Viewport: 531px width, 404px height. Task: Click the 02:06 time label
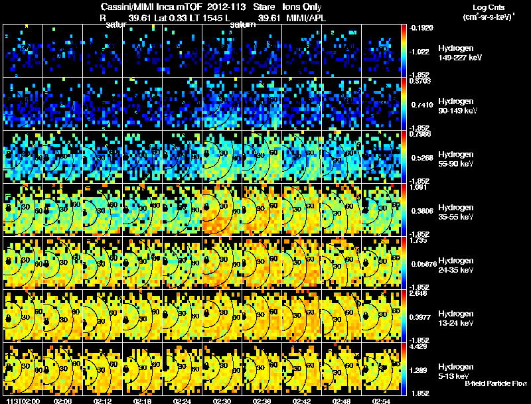click(62, 401)
